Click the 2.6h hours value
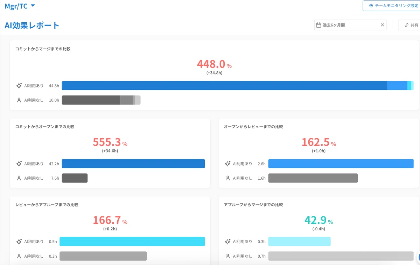 pos(261,164)
